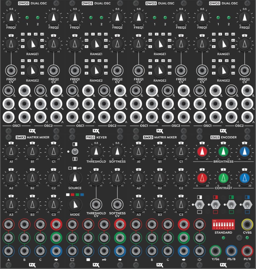The image size is (256, 269).
Task: Adjust the green BRIGHTNESS knob
Action: pos(223,152)
